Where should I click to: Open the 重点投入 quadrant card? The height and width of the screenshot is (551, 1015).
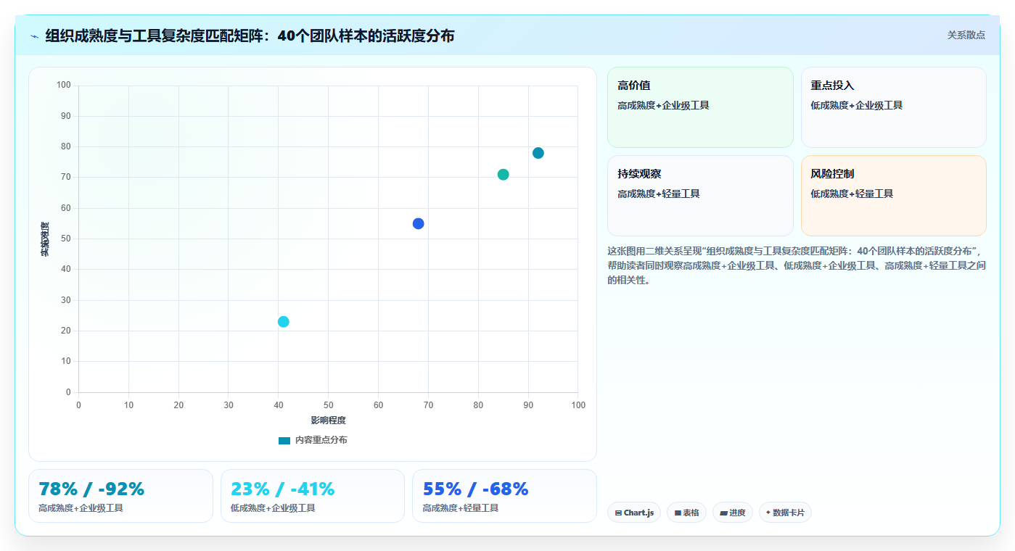click(x=894, y=107)
